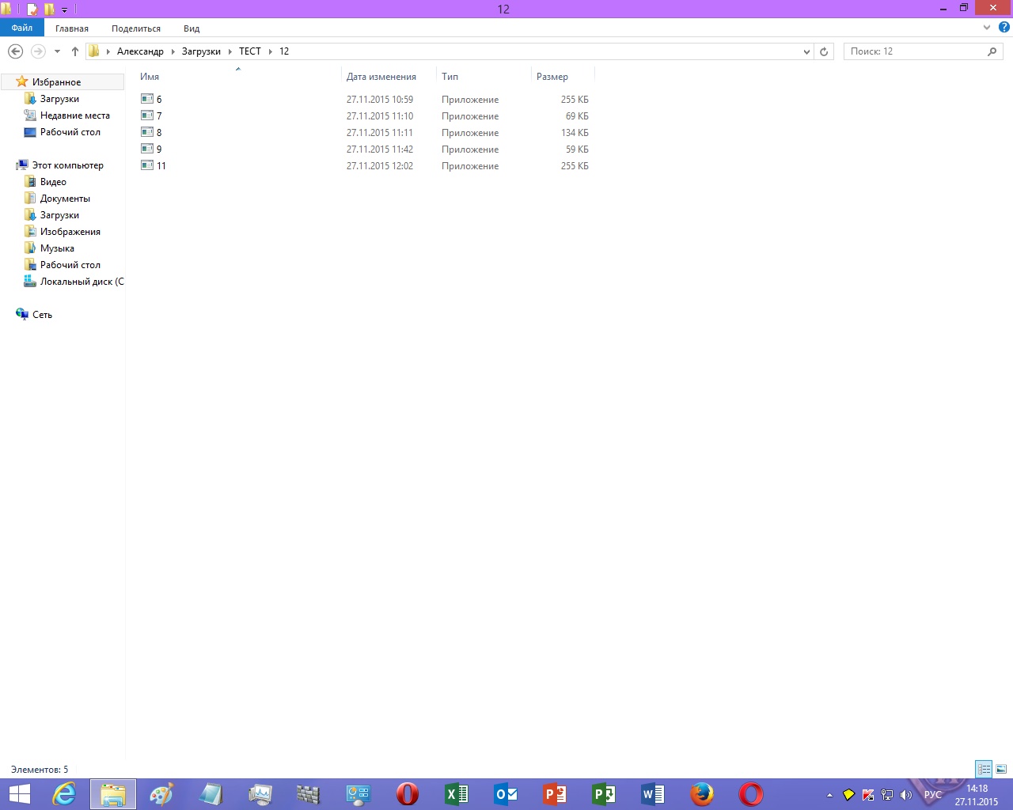Switch to the Поделиться ribbon tab
This screenshot has height=810, width=1013.
click(136, 28)
